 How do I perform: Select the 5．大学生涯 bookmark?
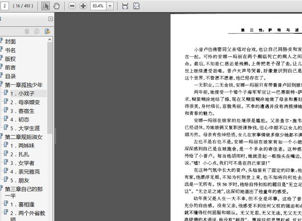pos(25,128)
